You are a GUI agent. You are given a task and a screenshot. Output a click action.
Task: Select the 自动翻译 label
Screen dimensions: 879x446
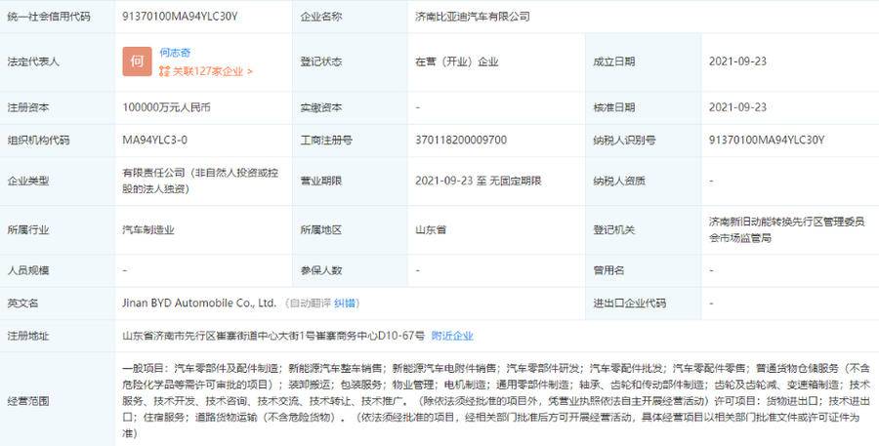312,304
